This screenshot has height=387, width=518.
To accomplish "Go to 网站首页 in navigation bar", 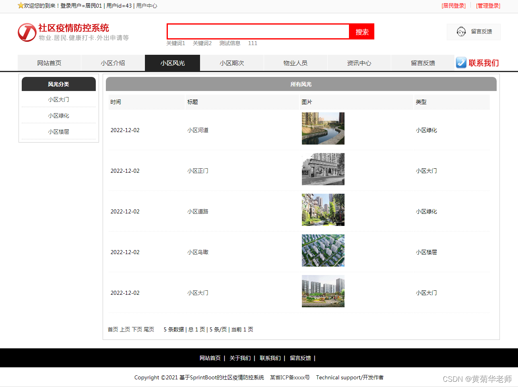I will pyautogui.click(x=49, y=63).
